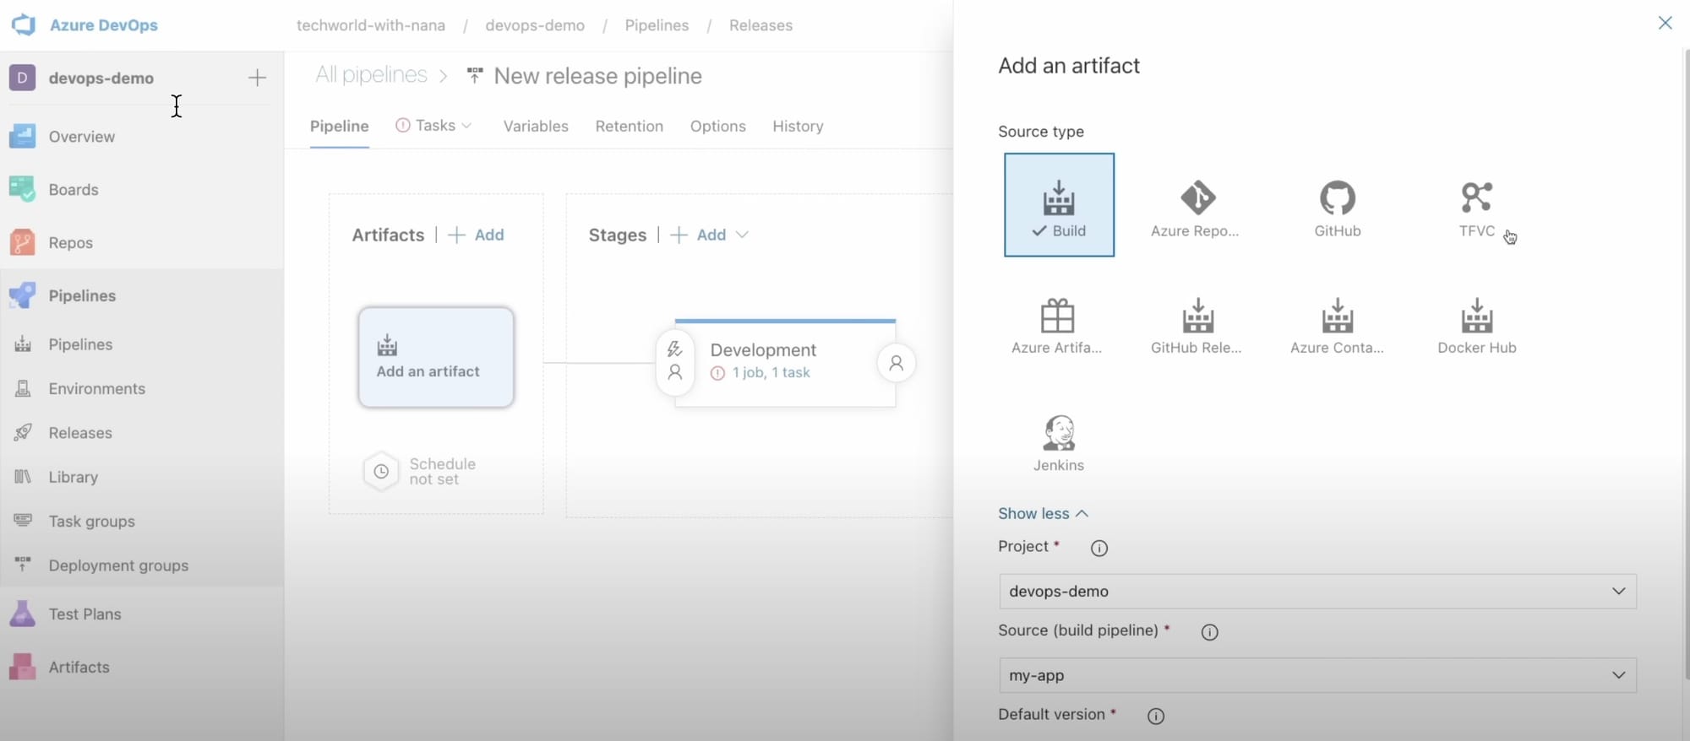This screenshot has height=741, width=1690.
Task: Switch to the Pipeline tab
Action: tap(339, 126)
